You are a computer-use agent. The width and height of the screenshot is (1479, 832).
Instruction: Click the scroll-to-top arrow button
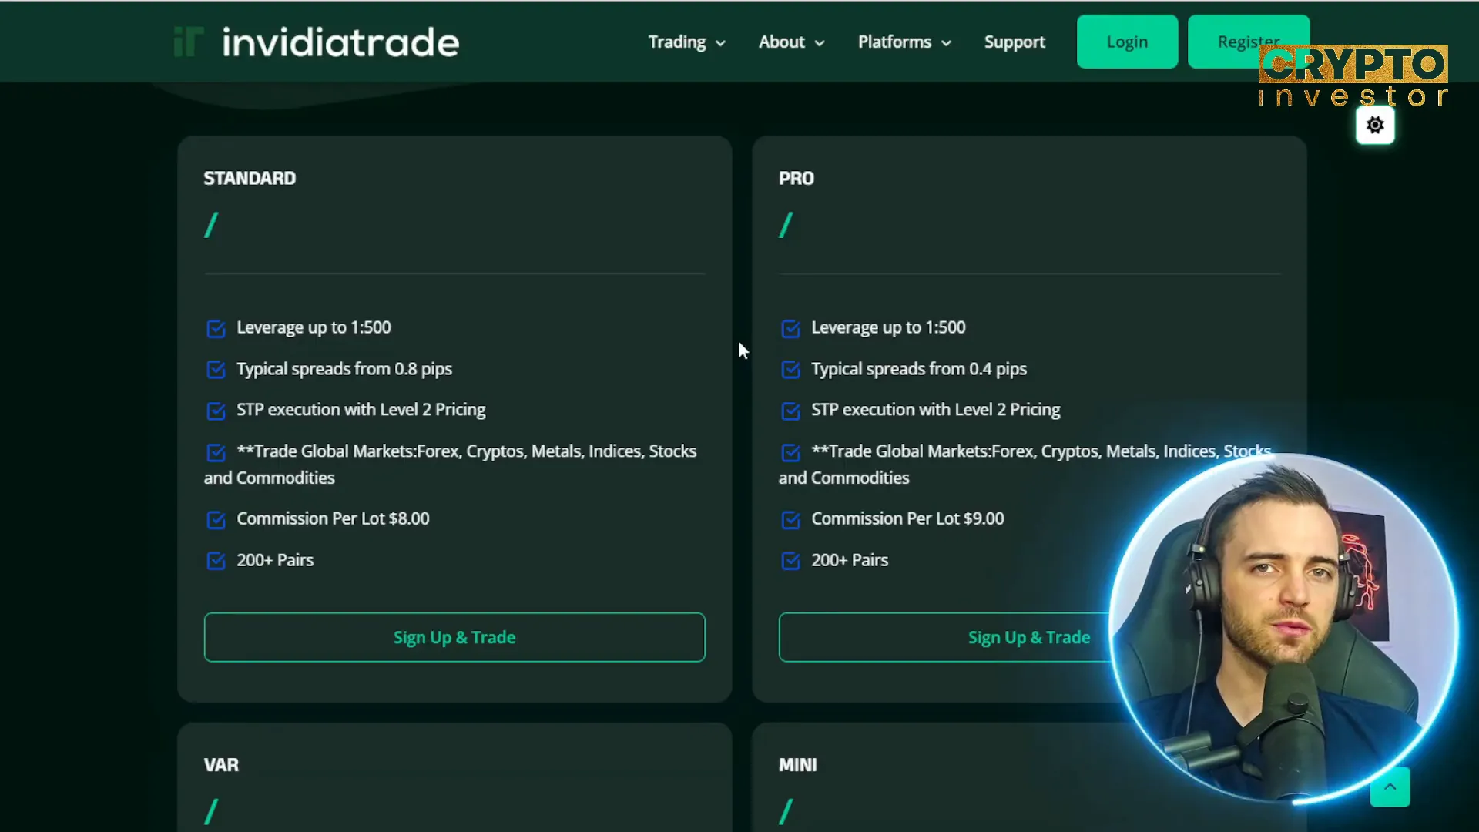[1390, 787]
